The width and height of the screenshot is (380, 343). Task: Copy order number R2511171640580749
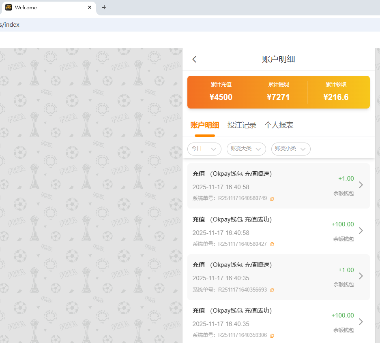[272, 198]
